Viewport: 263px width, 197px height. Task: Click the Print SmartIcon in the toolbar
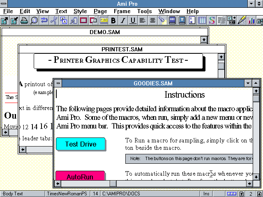pos(24,20)
